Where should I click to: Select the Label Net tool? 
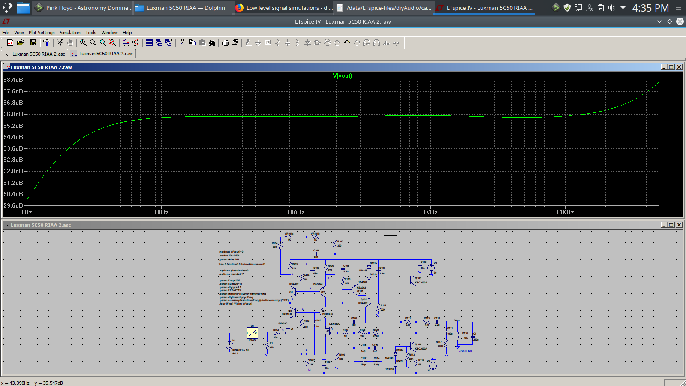tap(268, 42)
